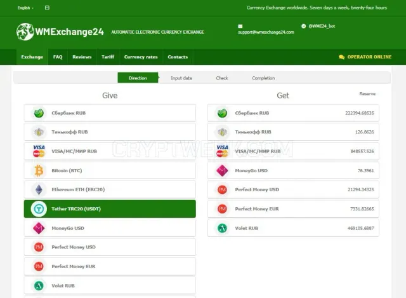Image resolution: width=406 pixels, height=298 pixels.
Task: Open the Tariff menu item
Action: (108, 57)
